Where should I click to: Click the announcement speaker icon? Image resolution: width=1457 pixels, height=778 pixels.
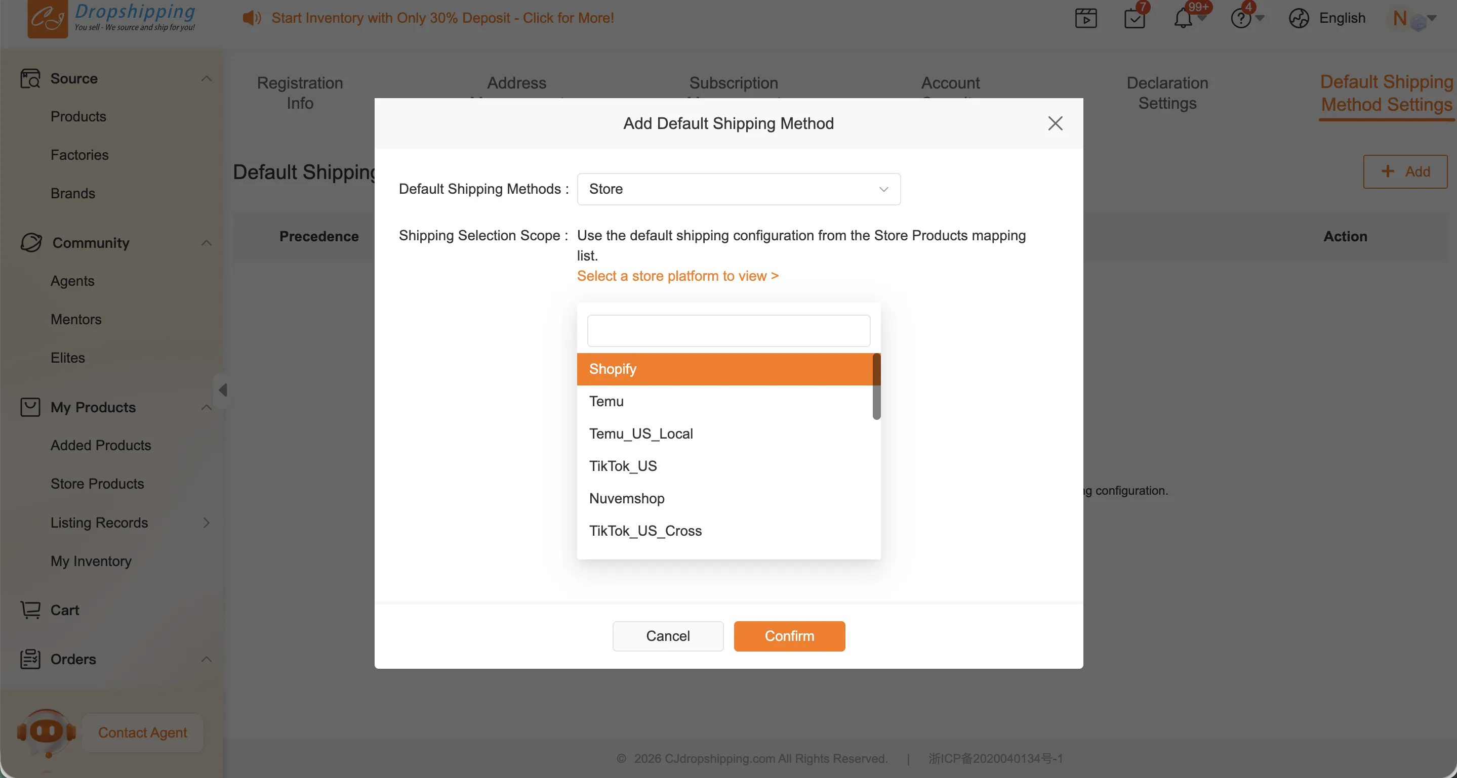252,18
